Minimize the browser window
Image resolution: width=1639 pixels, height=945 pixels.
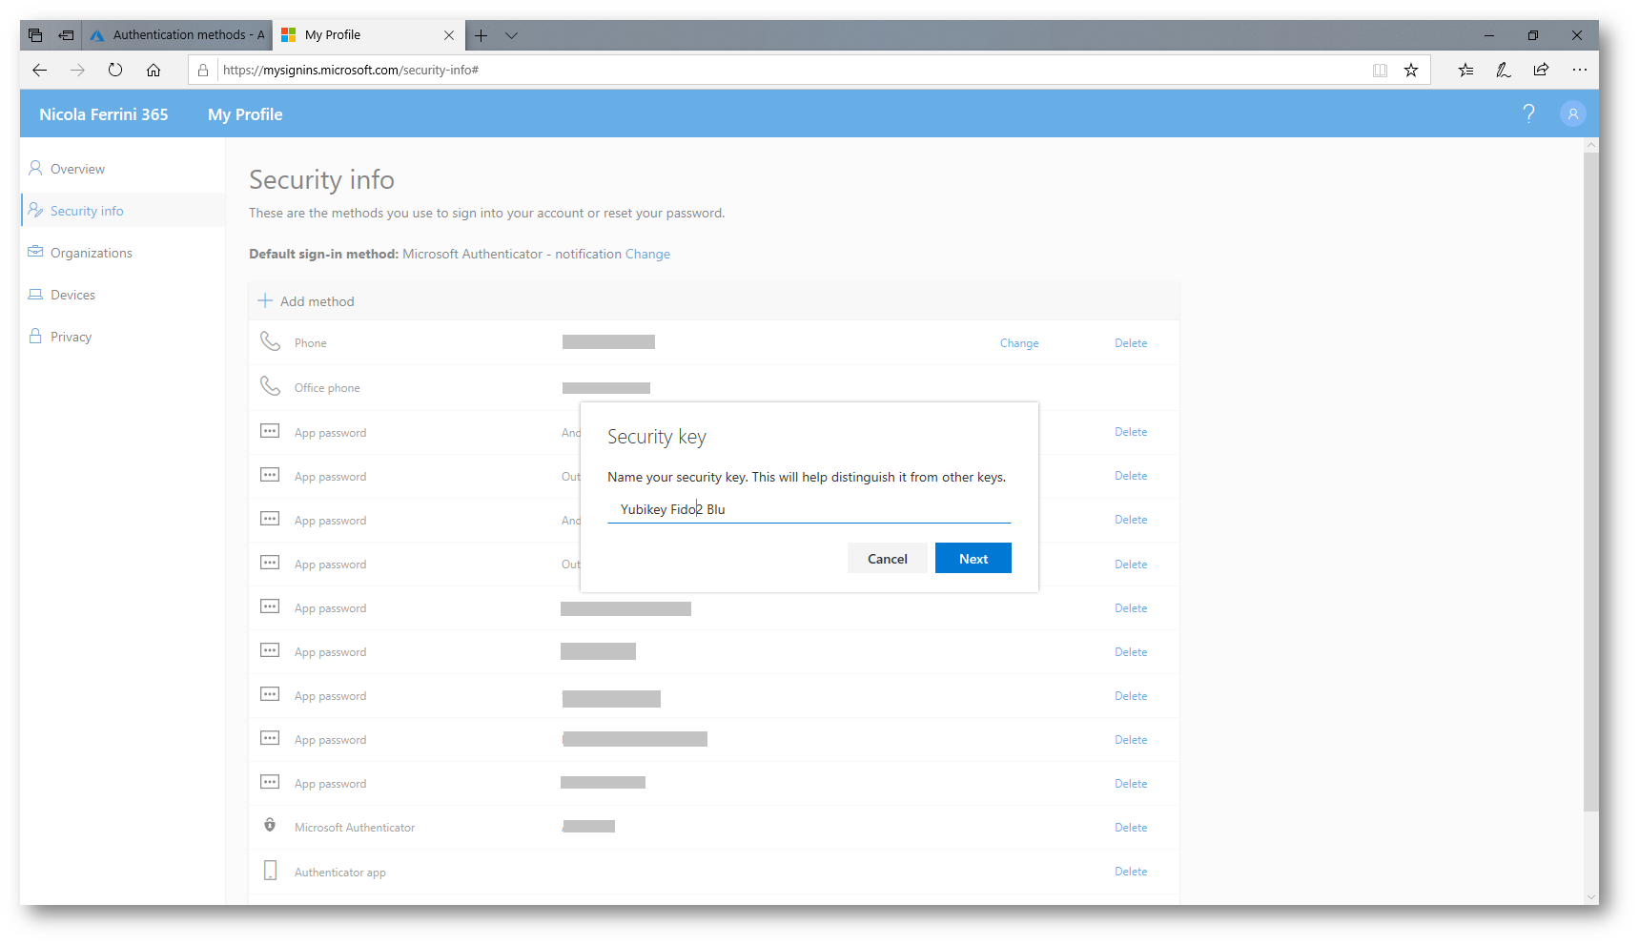(x=1489, y=35)
